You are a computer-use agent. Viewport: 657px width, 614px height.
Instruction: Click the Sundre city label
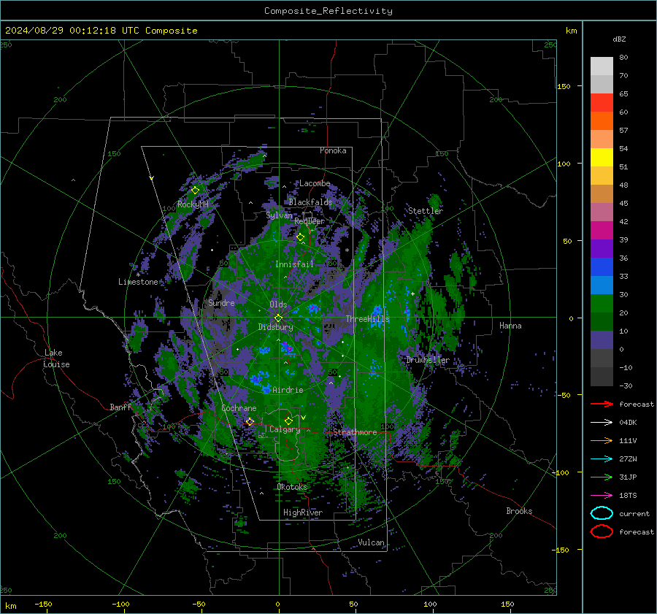click(221, 302)
